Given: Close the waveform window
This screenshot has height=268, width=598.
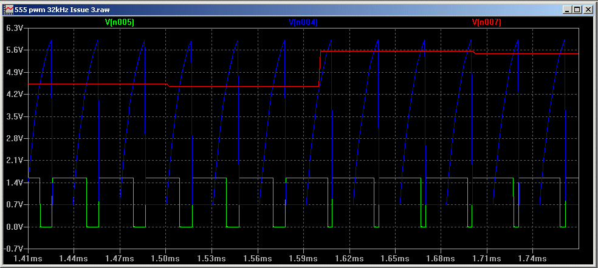Looking at the screenshot, I should tap(587, 10).
